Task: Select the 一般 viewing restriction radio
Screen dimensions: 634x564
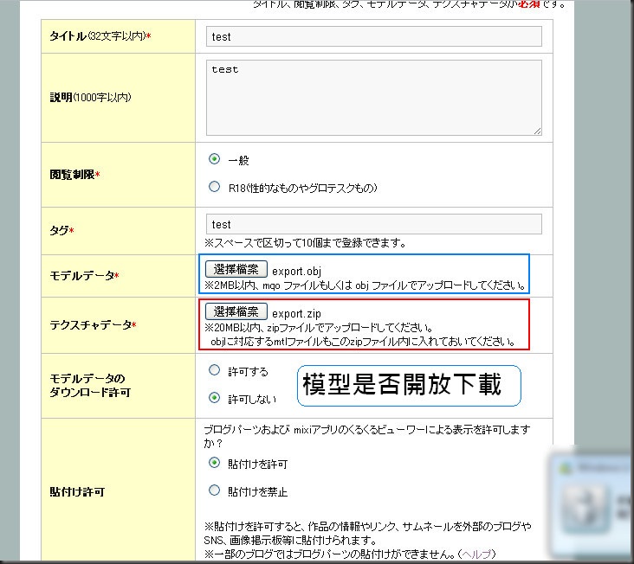Action: coord(214,159)
